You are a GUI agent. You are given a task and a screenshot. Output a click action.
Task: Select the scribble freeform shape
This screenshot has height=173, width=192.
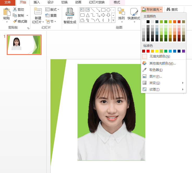[88, 20]
